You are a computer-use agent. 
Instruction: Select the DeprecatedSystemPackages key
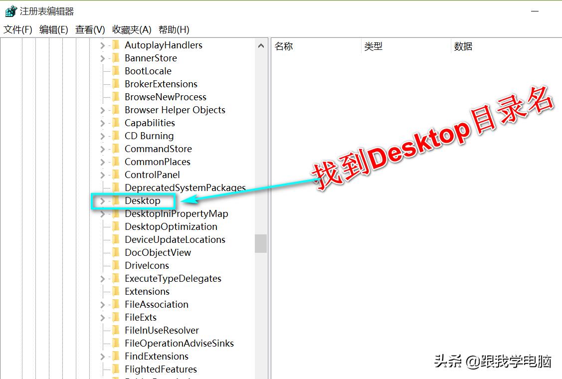click(x=185, y=188)
